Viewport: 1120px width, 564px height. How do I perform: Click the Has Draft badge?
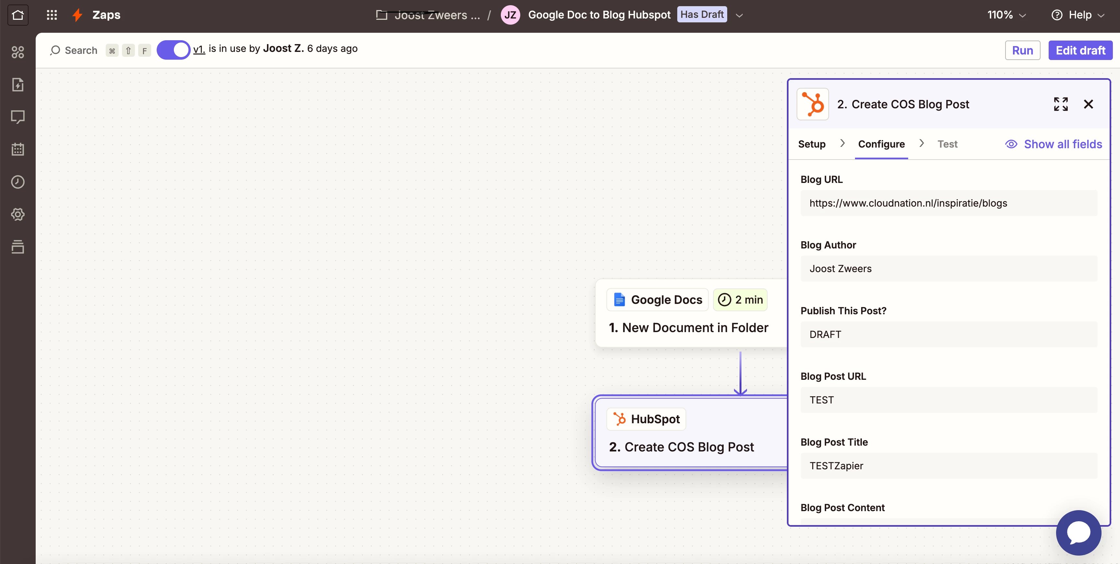pos(702,15)
